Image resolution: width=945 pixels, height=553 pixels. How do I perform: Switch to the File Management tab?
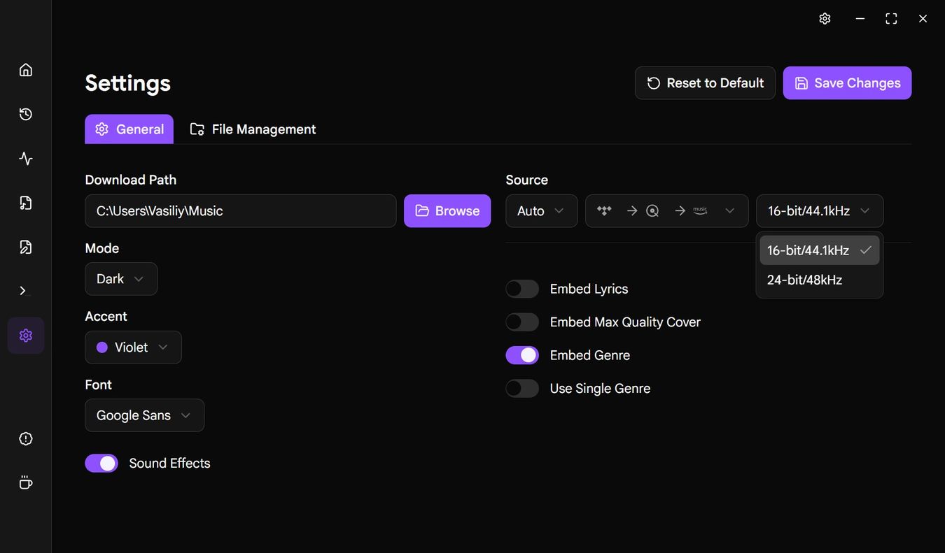[253, 129]
